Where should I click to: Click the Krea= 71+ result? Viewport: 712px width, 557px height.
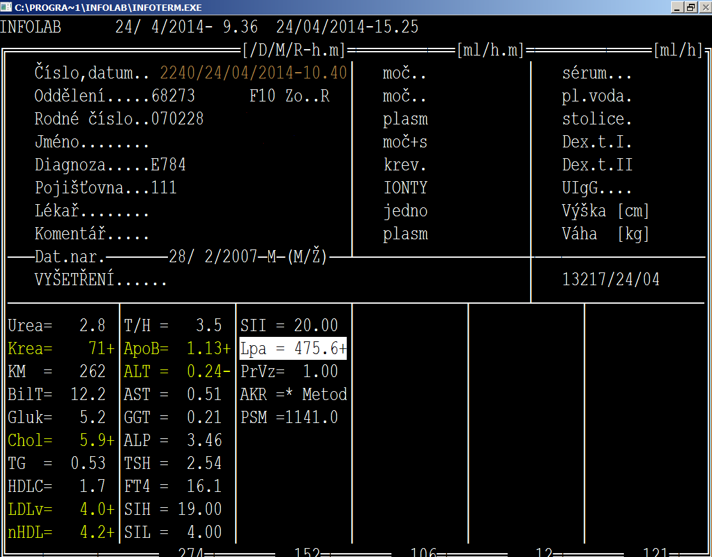pos(61,348)
